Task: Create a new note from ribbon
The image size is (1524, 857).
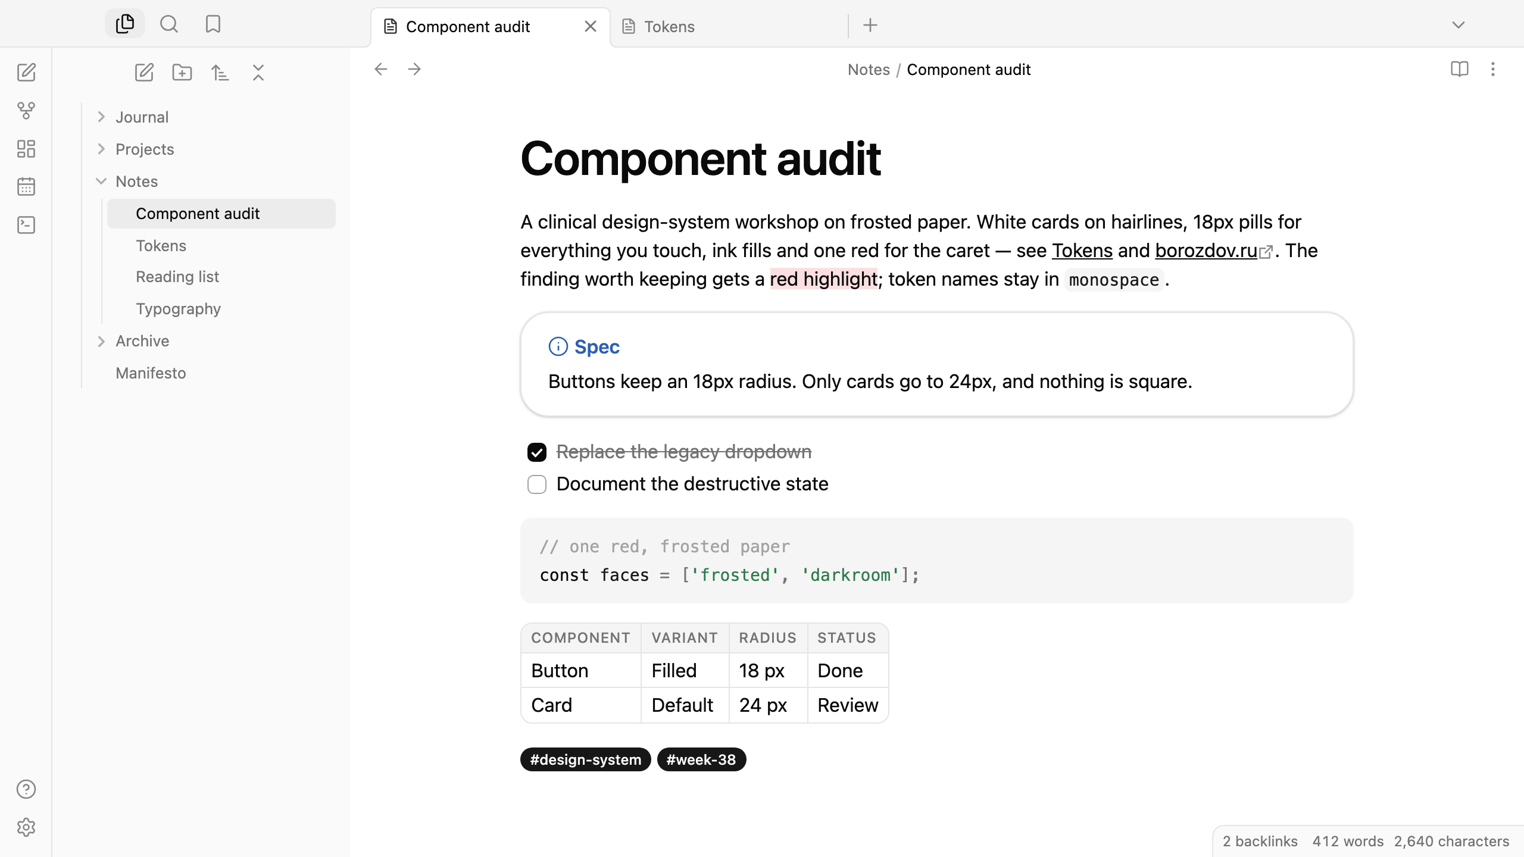Action: [x=26, y=72]
